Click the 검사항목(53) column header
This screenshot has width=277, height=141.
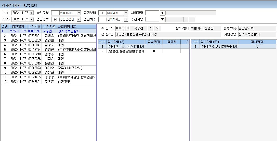click(x=219, y=42)
